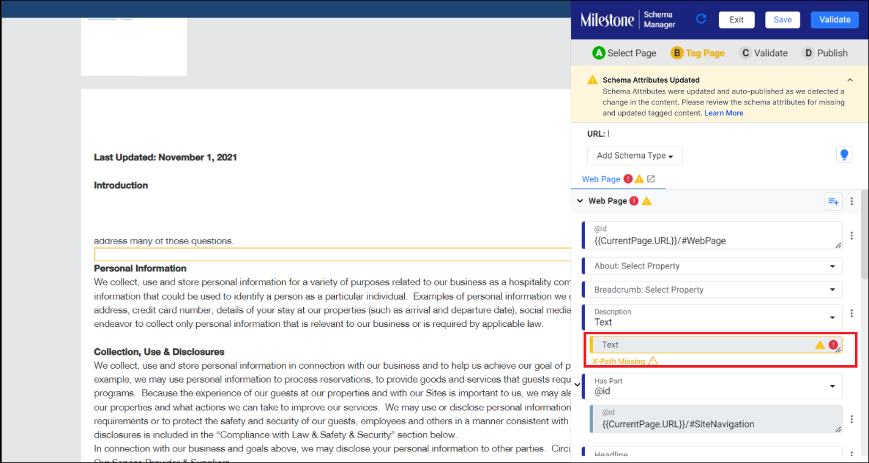Click the red error icon on Web Page tab
Viewport: 869px width, 463px height.
coord(628,179)
